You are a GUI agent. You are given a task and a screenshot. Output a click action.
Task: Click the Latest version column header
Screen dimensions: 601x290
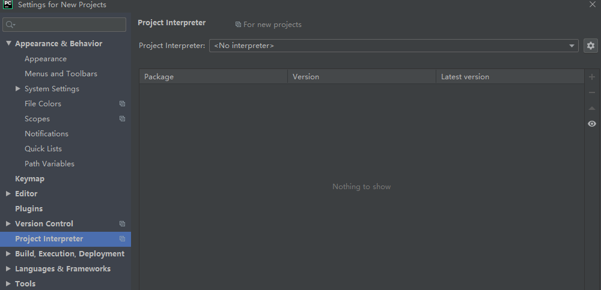click(x=510, y=77)
